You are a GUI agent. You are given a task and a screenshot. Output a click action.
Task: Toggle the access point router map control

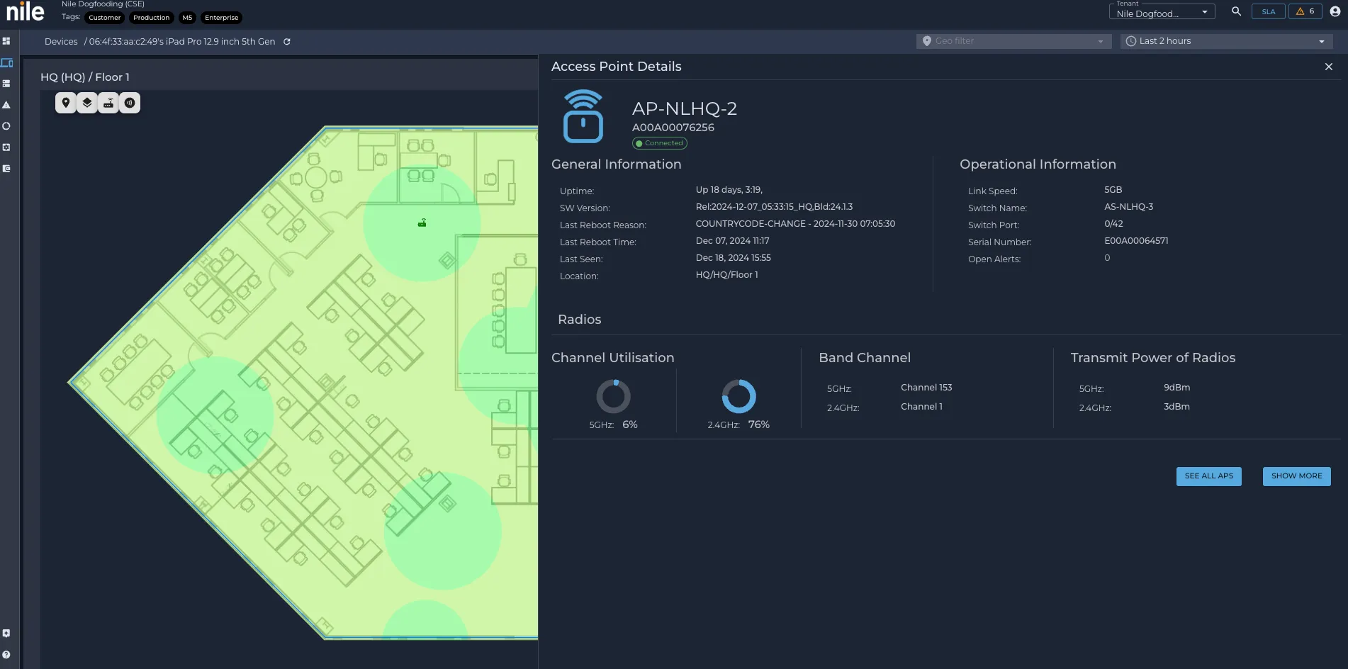(108, 103)
